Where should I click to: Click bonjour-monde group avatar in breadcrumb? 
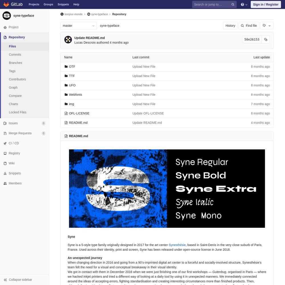tap(62, 14)
